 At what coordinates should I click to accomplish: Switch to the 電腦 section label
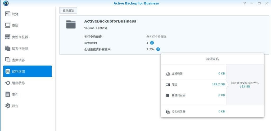pos(15,26)
